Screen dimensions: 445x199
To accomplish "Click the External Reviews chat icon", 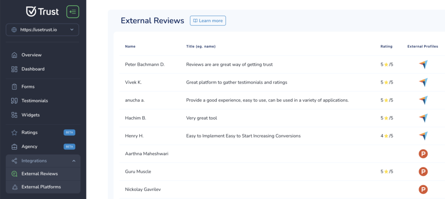I will [x=14, y=174].
